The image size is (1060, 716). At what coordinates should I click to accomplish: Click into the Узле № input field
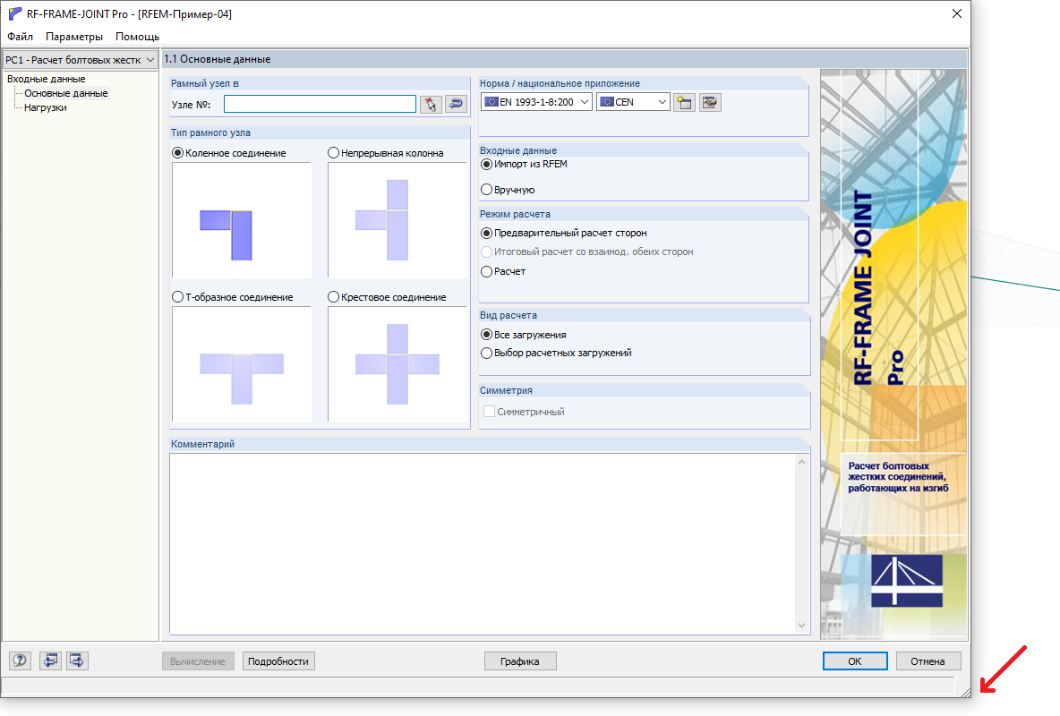coord(320,104)
